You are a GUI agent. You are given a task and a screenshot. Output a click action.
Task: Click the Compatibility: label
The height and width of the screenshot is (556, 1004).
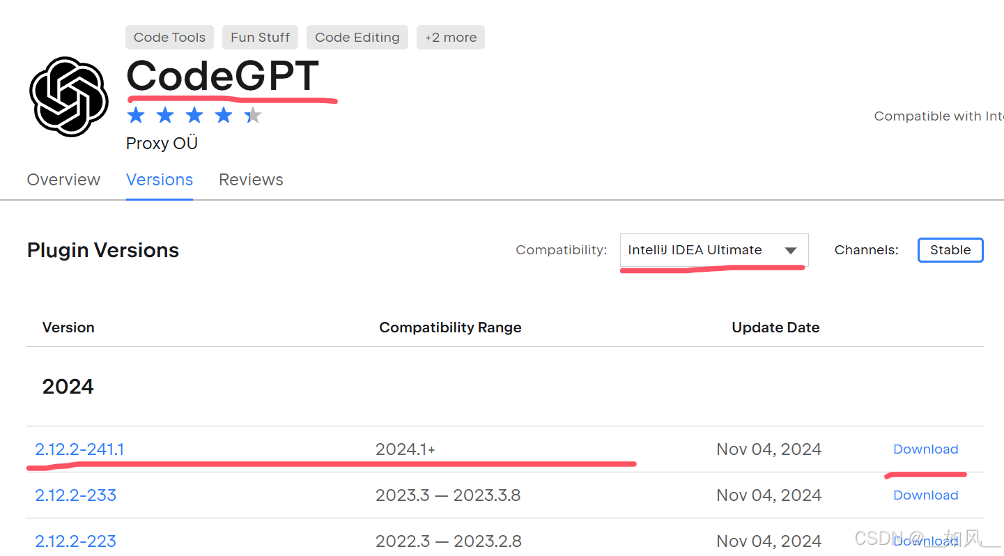[562, 250]
